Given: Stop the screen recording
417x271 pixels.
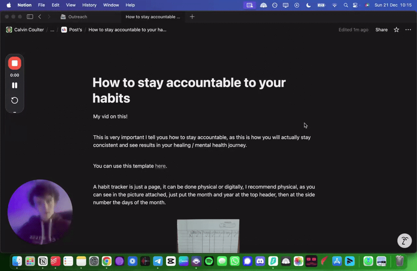Looking at the screenshot, I should pyautogui.click(x=15, y=63).
